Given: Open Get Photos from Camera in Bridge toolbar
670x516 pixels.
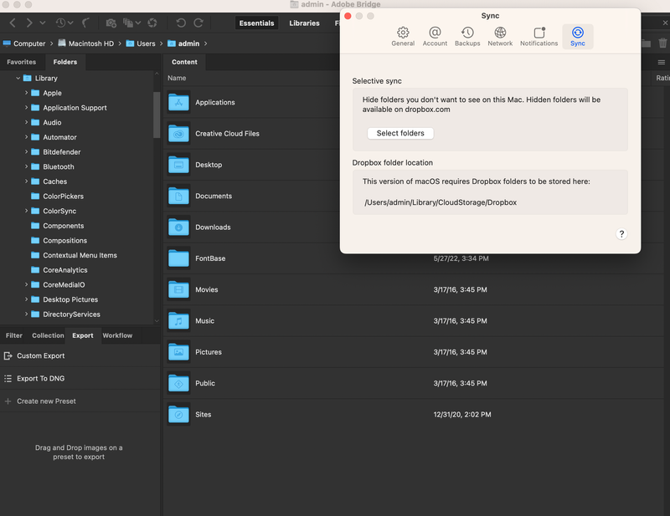Looking at the screenshot, I should click(111, 23).
